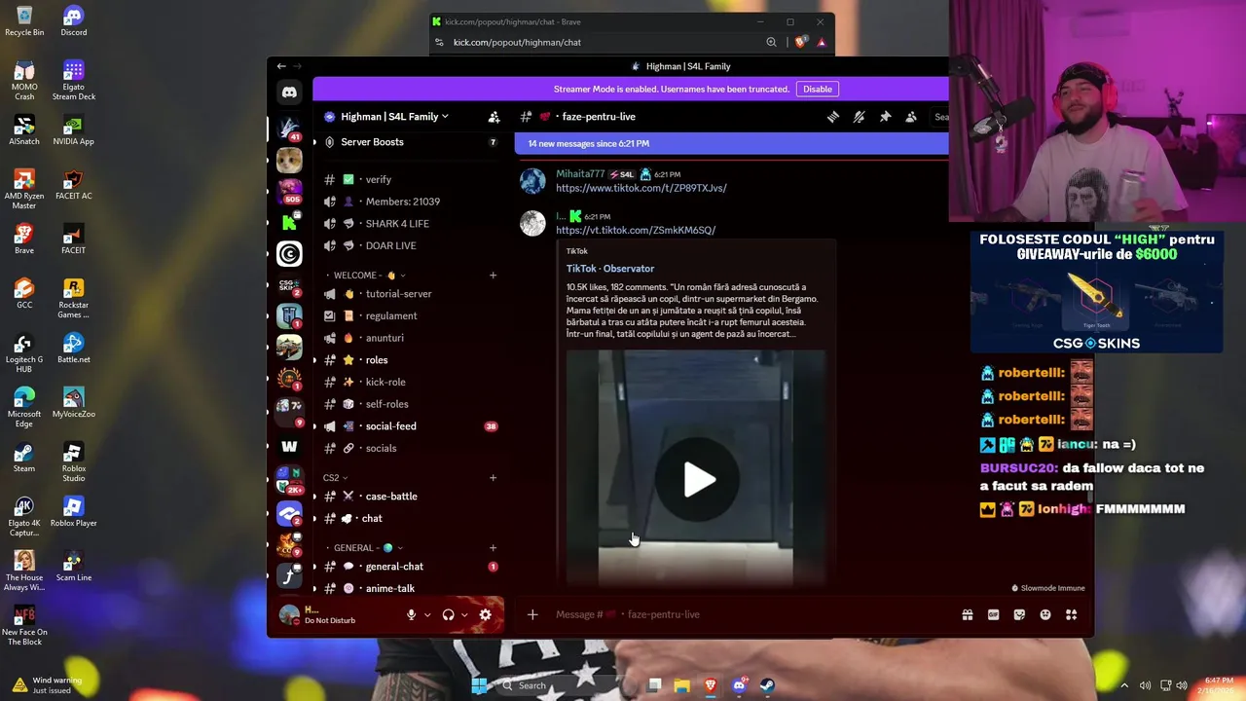Open headphones output options arrow

(x=464, y=614)
